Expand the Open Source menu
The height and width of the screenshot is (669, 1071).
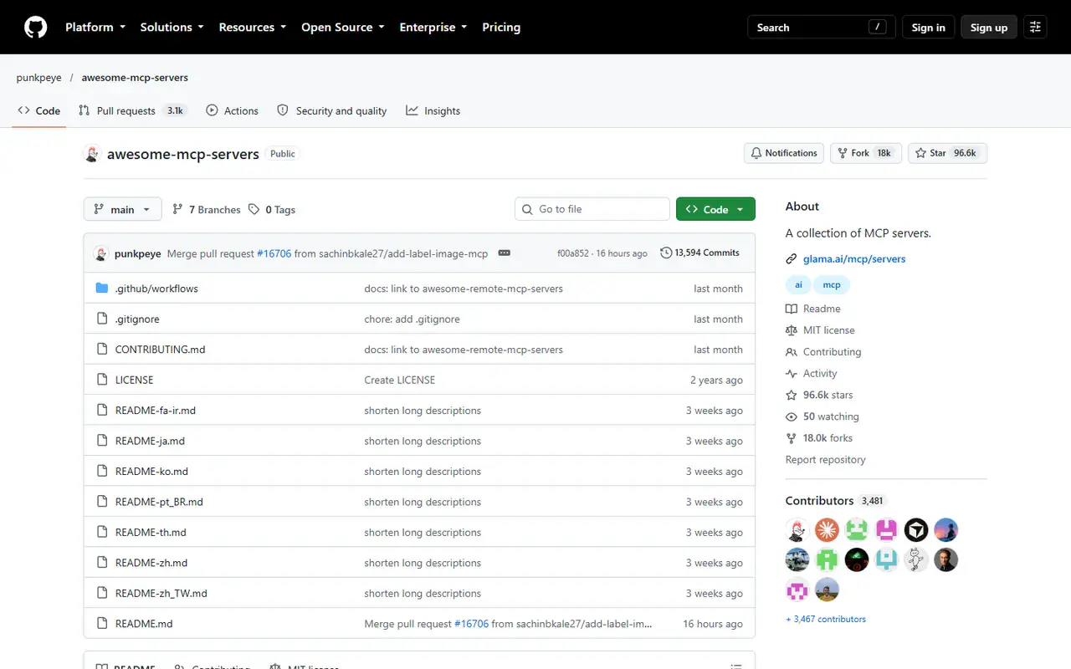[343, 28]
